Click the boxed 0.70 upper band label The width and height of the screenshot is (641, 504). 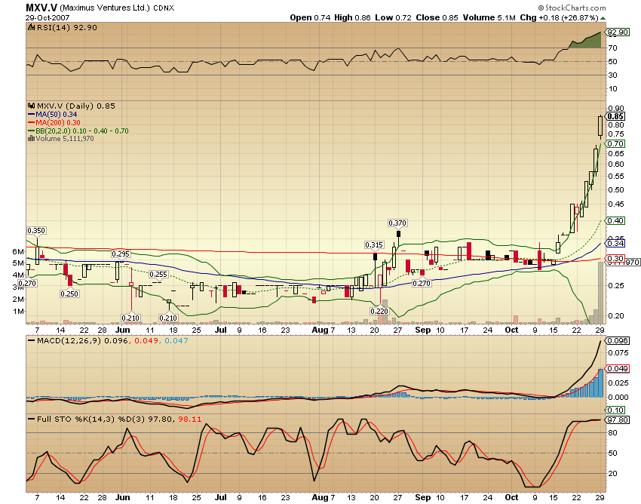[615, 143]
